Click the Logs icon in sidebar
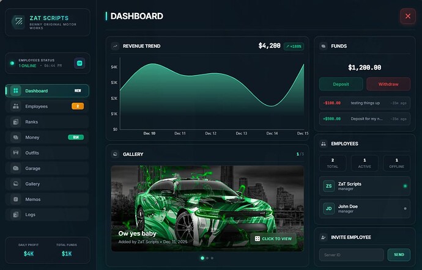 coord(16,214)
